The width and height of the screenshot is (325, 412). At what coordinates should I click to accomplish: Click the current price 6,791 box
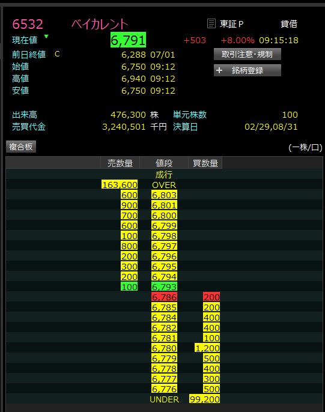click(128, 40)
